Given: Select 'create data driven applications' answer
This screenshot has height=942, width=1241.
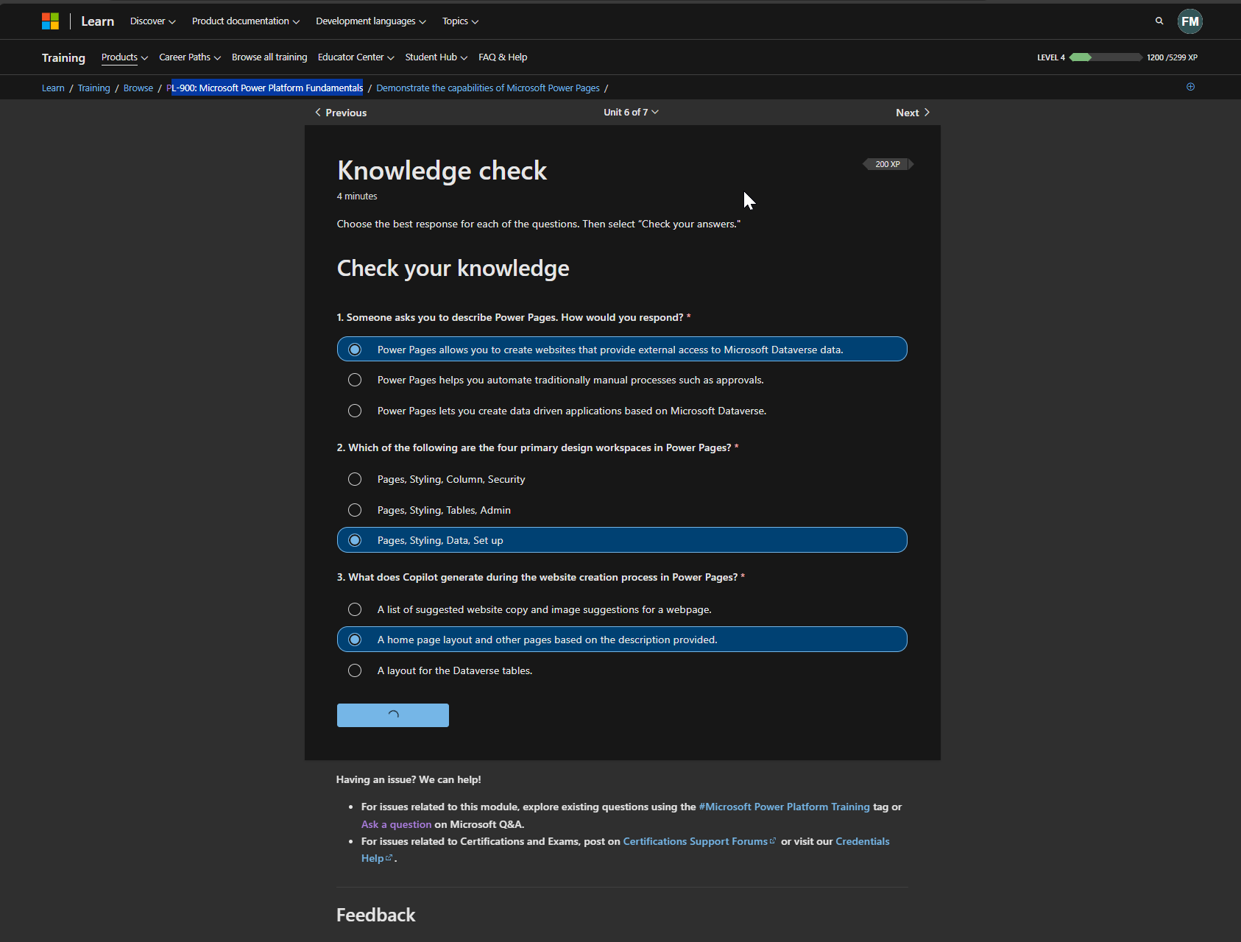Looking at the screenshot, I should 622,411.
